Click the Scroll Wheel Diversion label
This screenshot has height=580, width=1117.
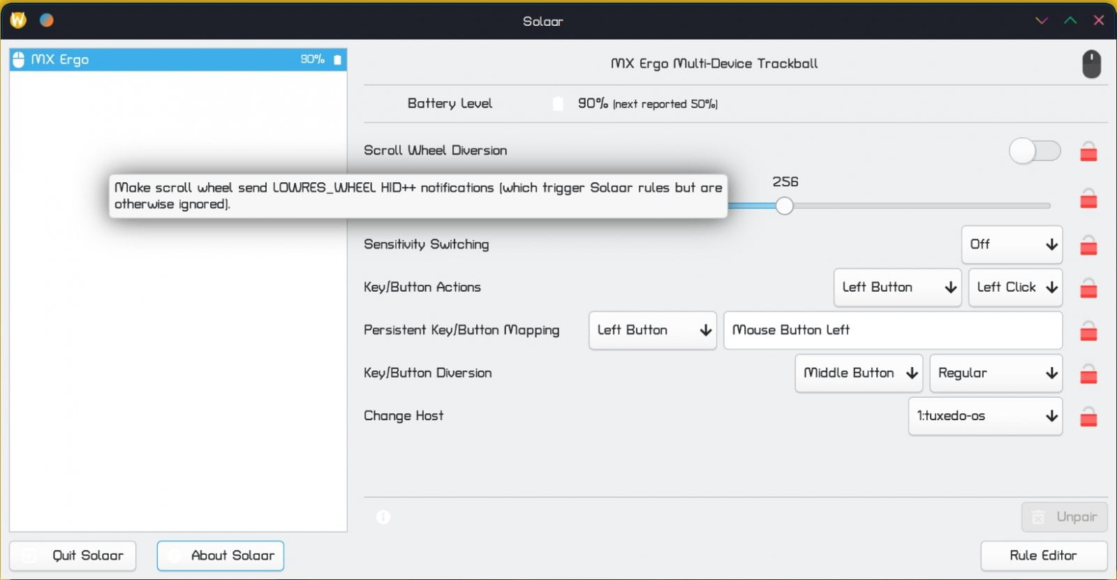436,151
